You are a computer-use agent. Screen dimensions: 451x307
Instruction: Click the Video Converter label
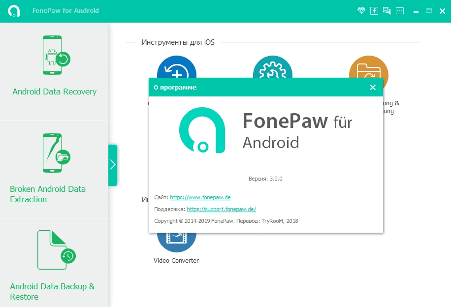point(176,260)
